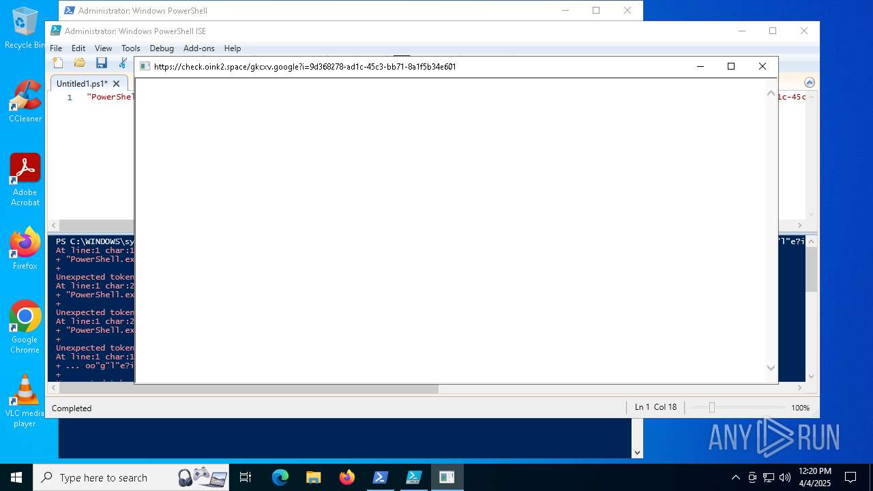
Task: Switch to the PowerShell ISE taskbar icon
Action: (x=414, y=477)
